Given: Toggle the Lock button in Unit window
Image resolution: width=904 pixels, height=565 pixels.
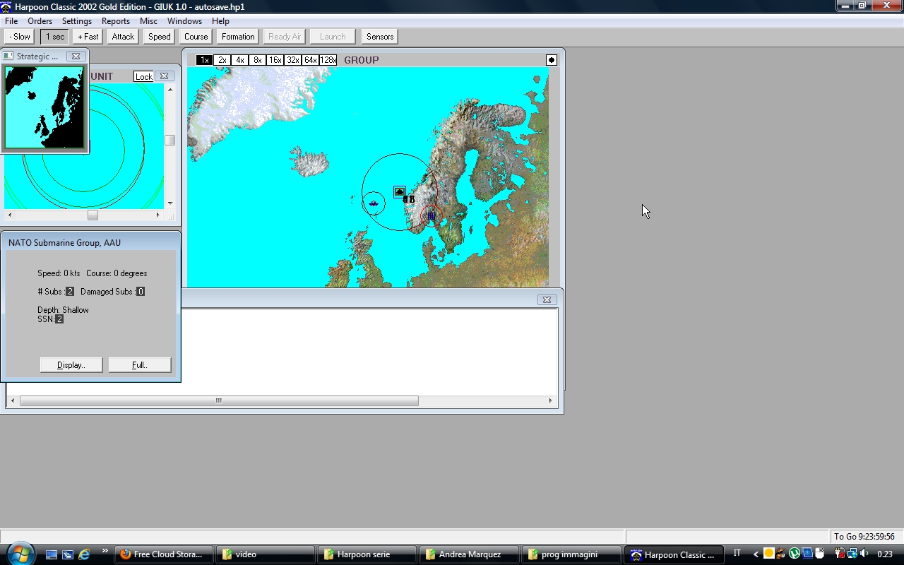Looking at the screenshot, I should 143,76.
